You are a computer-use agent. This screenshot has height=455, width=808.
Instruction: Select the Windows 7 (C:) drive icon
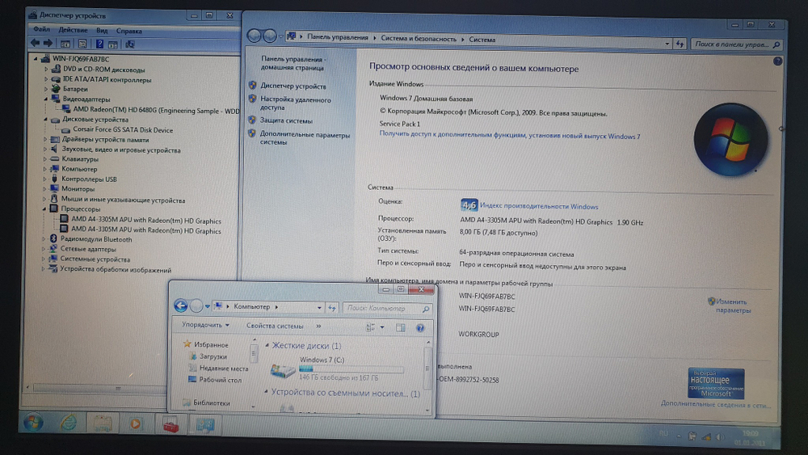tap(282, 370)
